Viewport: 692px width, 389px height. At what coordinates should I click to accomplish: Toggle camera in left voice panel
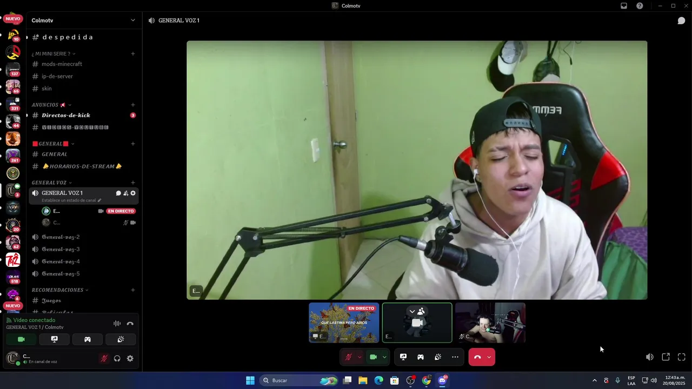pos(21,339)
